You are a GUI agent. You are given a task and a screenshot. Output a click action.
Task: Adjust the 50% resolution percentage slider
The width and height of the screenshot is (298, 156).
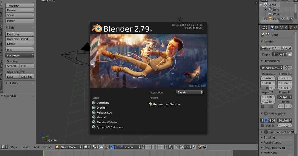(268, 87)
